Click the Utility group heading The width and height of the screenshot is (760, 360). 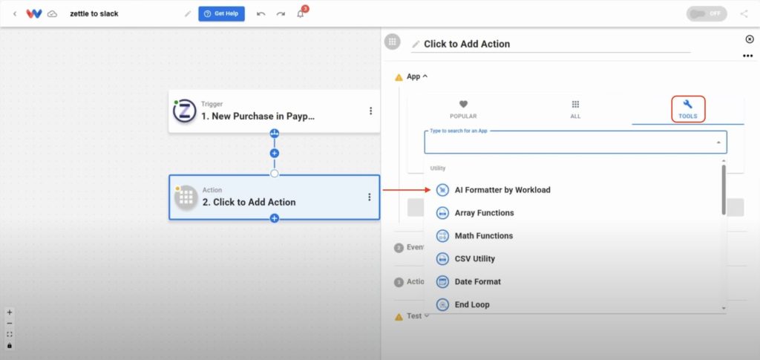[438, 168]
